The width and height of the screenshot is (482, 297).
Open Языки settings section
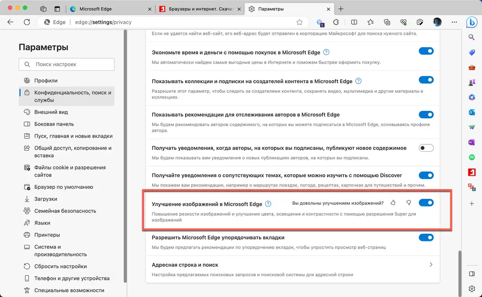tap(67, 223)
